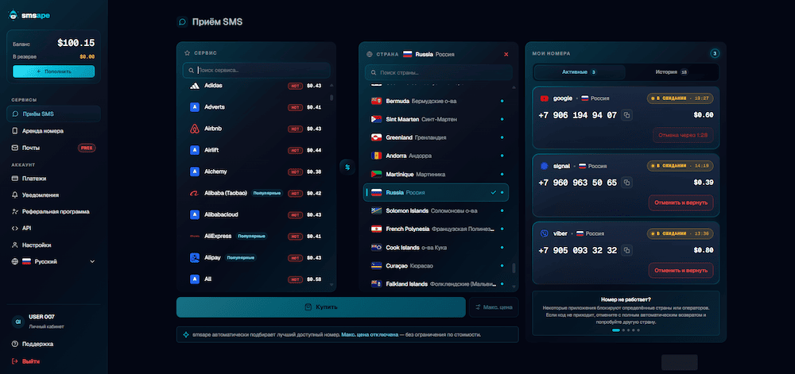
Task: Click the smsape logo icon
Action: [14, 15]
